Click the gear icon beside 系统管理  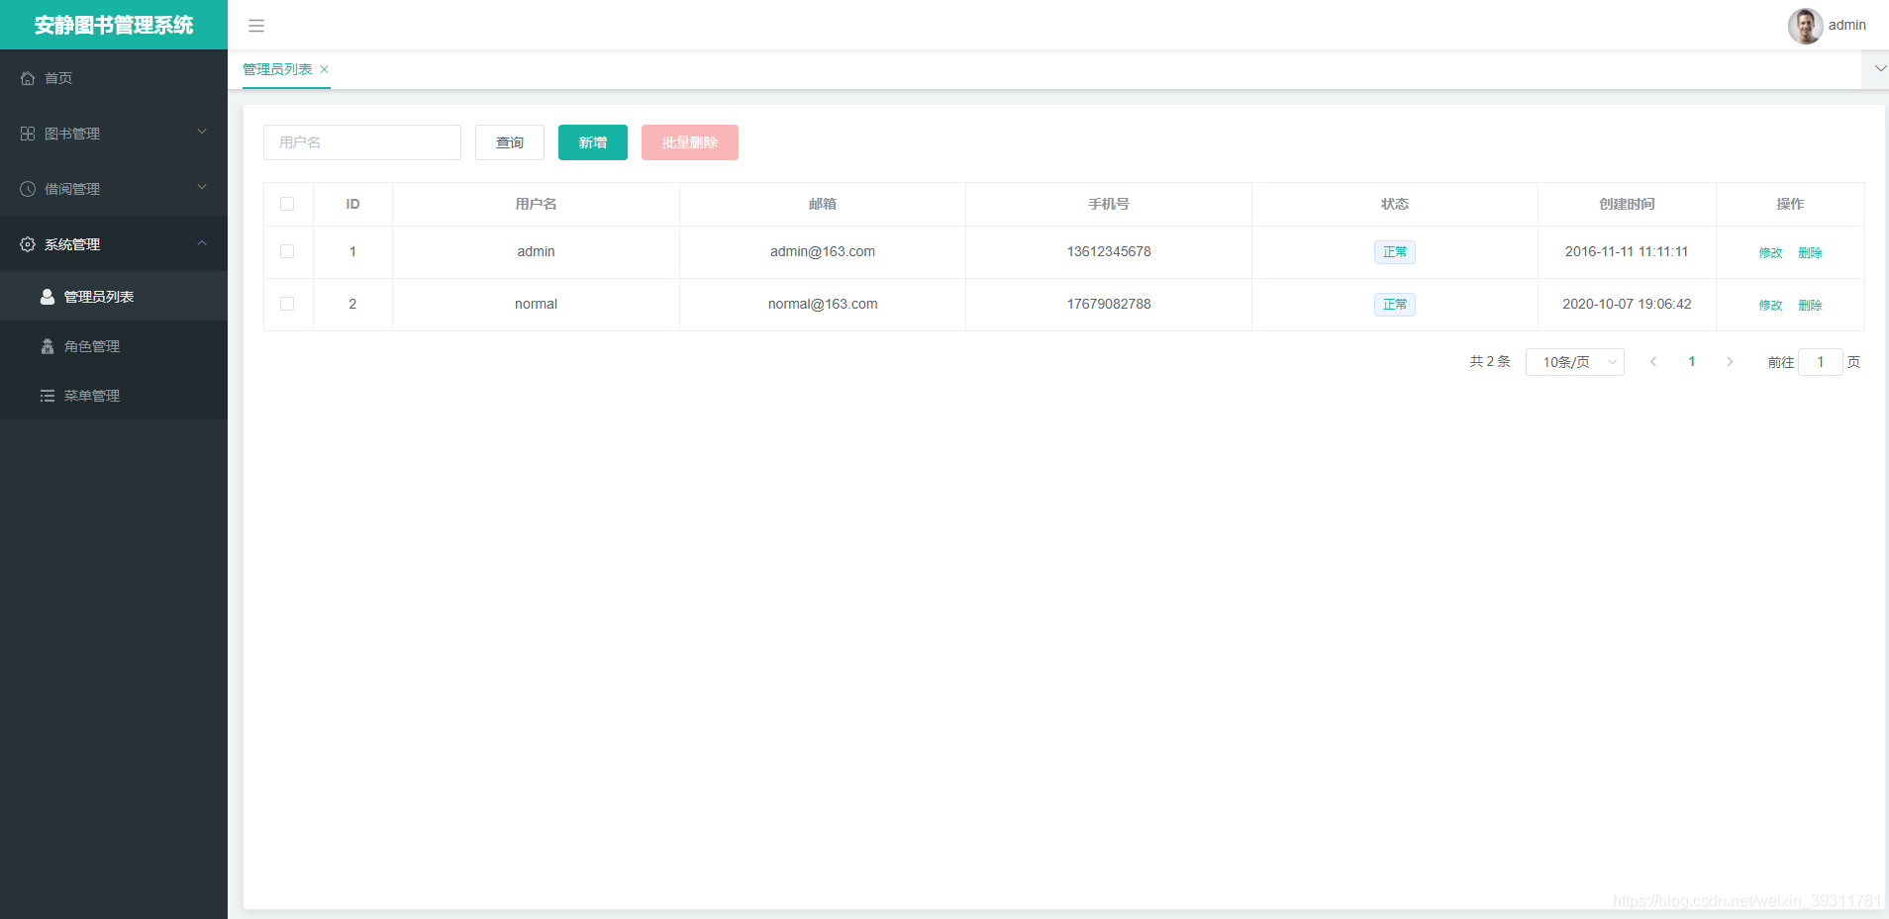click(28, 244)
